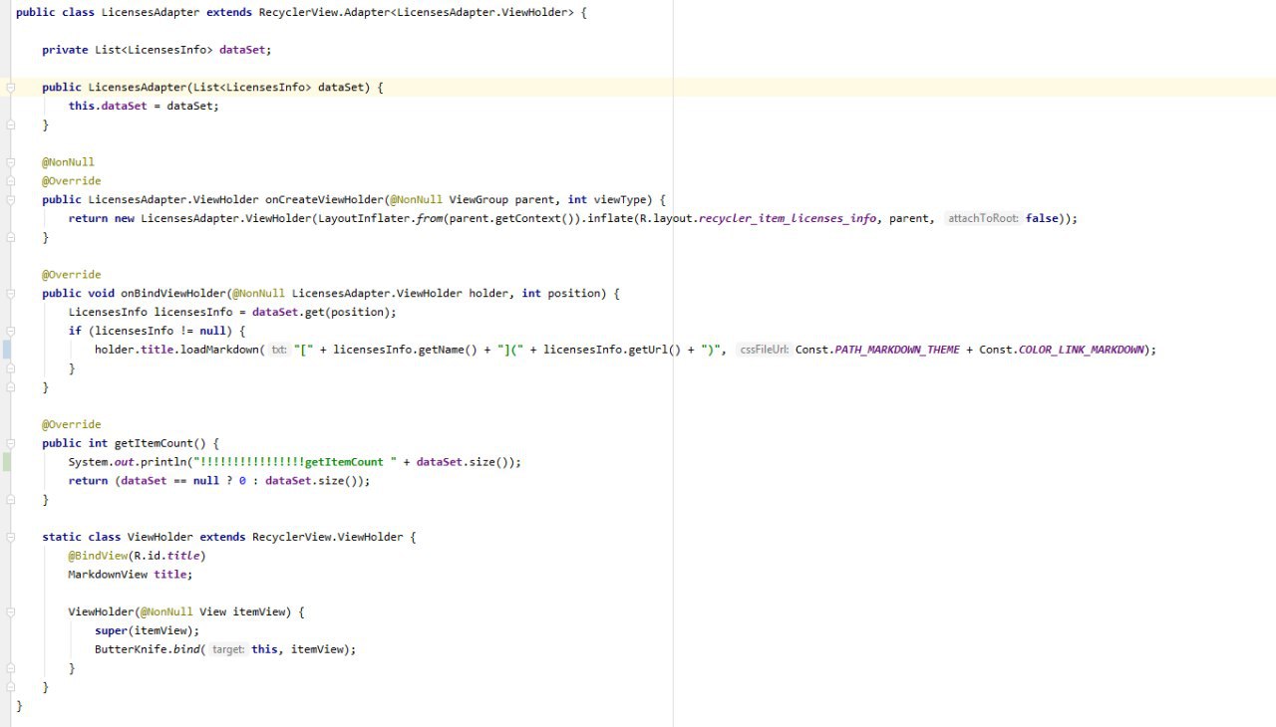Click the 'loadMarkdown' method call
1276x727 pixels.
point(219,350)
